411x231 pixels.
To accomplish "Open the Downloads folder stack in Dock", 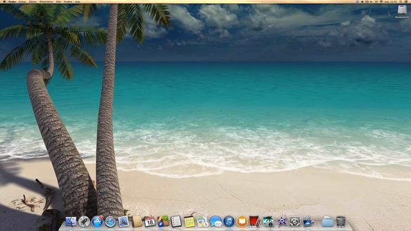I will pos(328,221).
